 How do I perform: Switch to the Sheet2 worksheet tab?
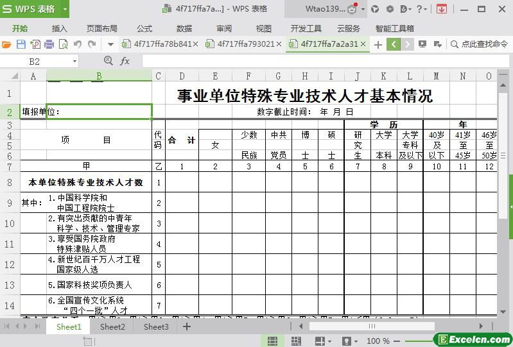[x=112, y=326]
